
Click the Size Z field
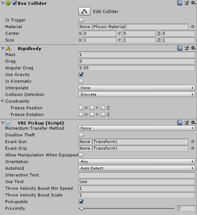tap(178, 40)
